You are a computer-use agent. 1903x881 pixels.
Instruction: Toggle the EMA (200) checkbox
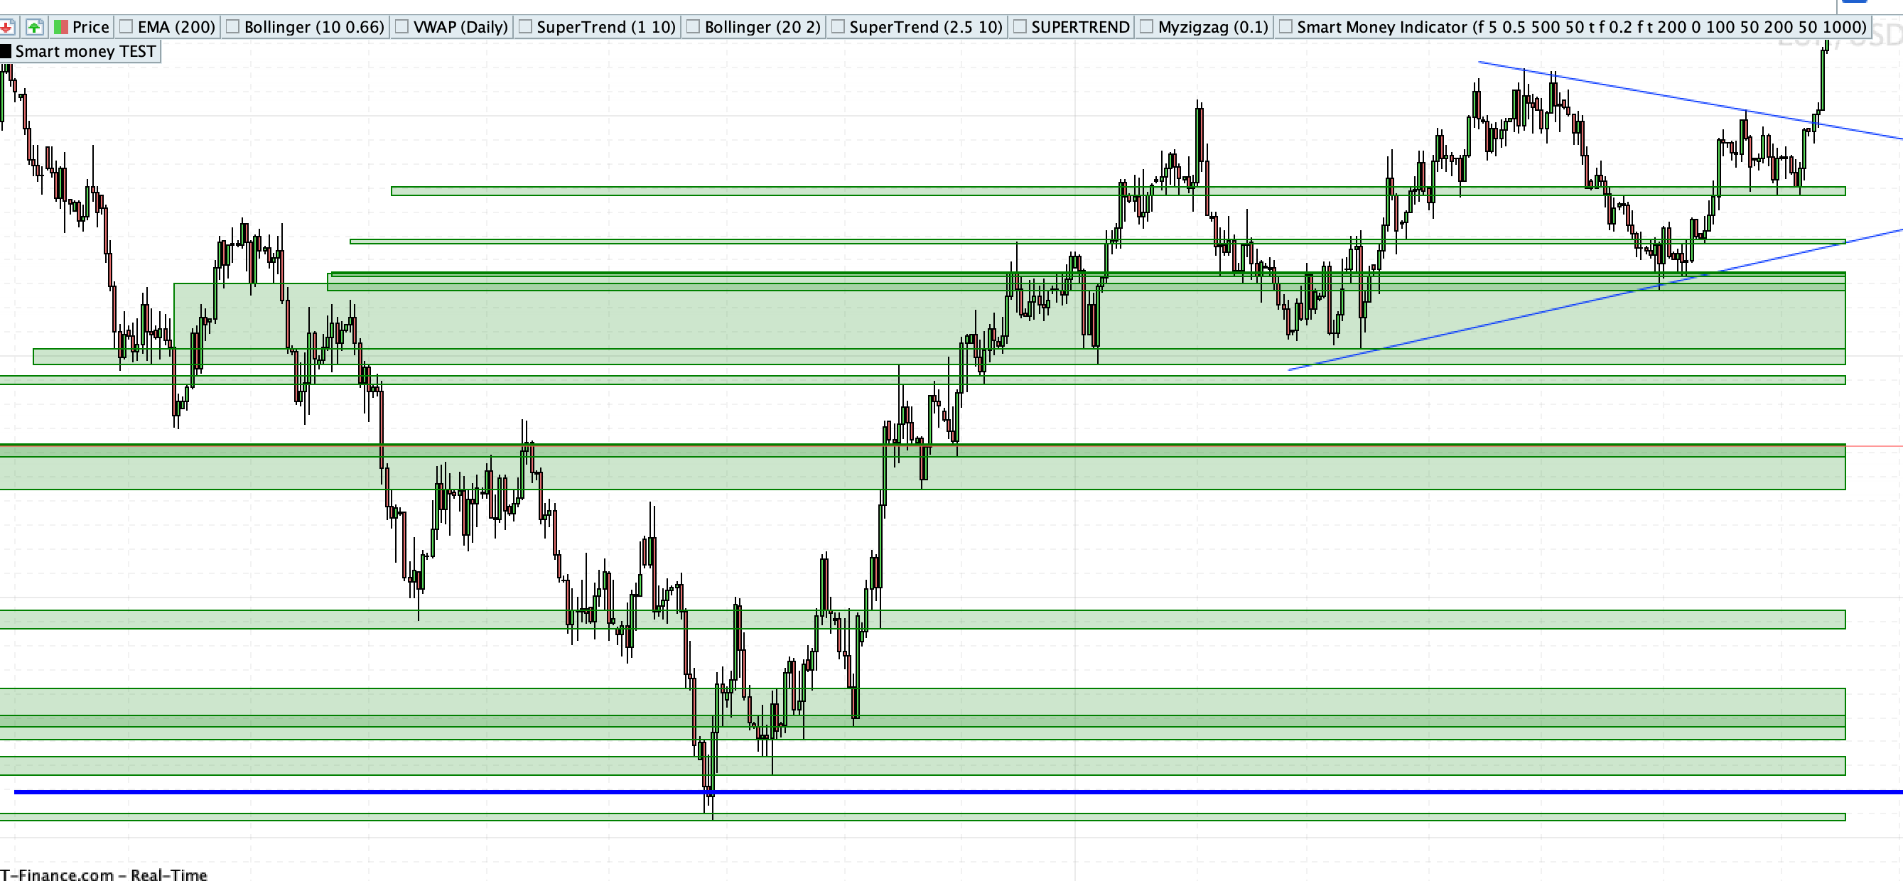pyautogui.click(x=126, y=27)
